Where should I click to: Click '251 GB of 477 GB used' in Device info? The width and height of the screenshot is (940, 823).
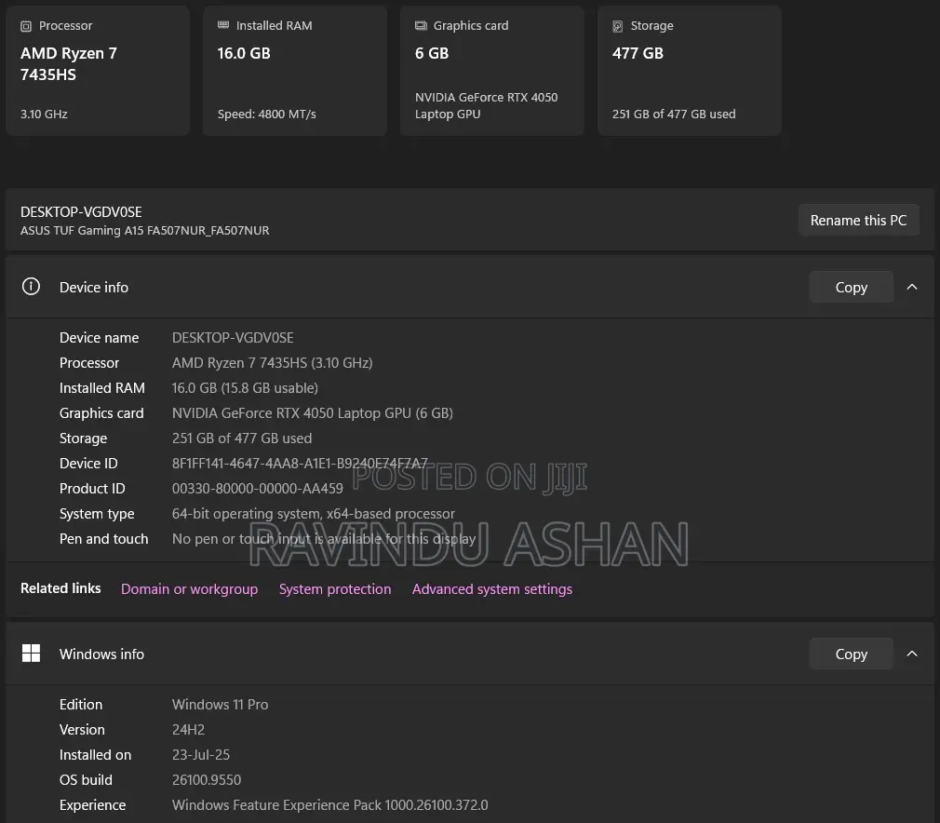point(242,438)
